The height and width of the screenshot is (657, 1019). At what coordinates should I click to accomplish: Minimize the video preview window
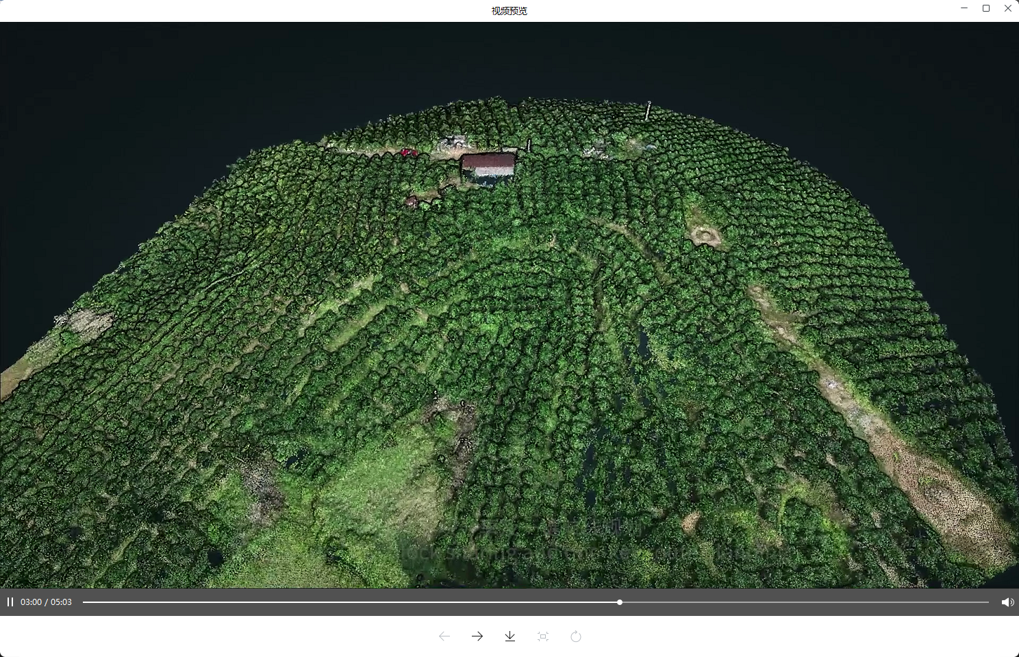click(x=964, y=8)
